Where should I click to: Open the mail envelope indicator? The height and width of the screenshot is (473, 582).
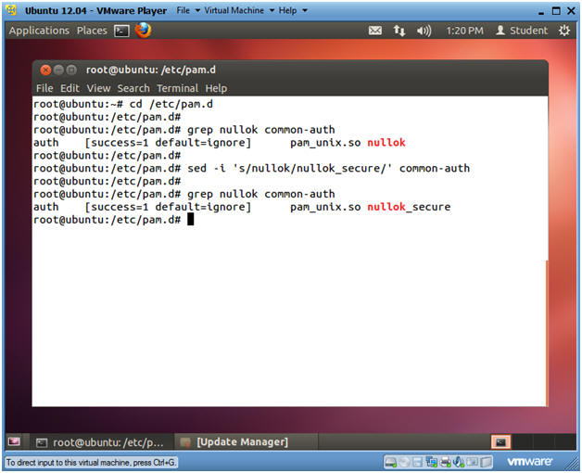375,31
